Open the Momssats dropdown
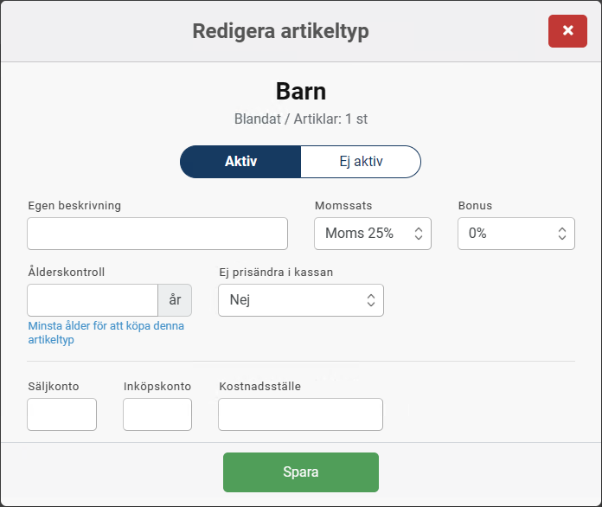The width and height of the screenshot is (602, 507). [x=372, y=234]
